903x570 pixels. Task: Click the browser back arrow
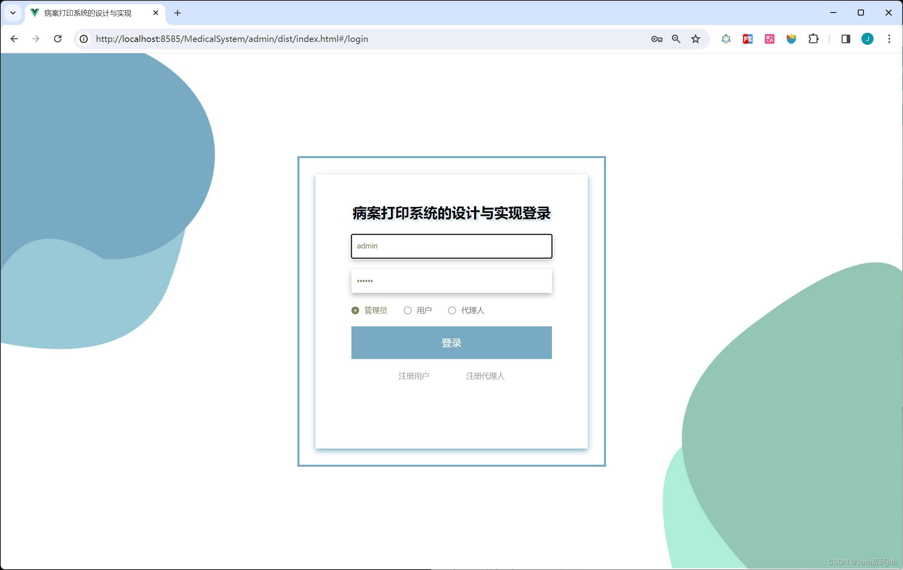pyautogui.click(x=15, y=39)
